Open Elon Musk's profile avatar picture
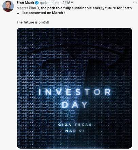This screenshot has width=138, height=150. point(8,6)
